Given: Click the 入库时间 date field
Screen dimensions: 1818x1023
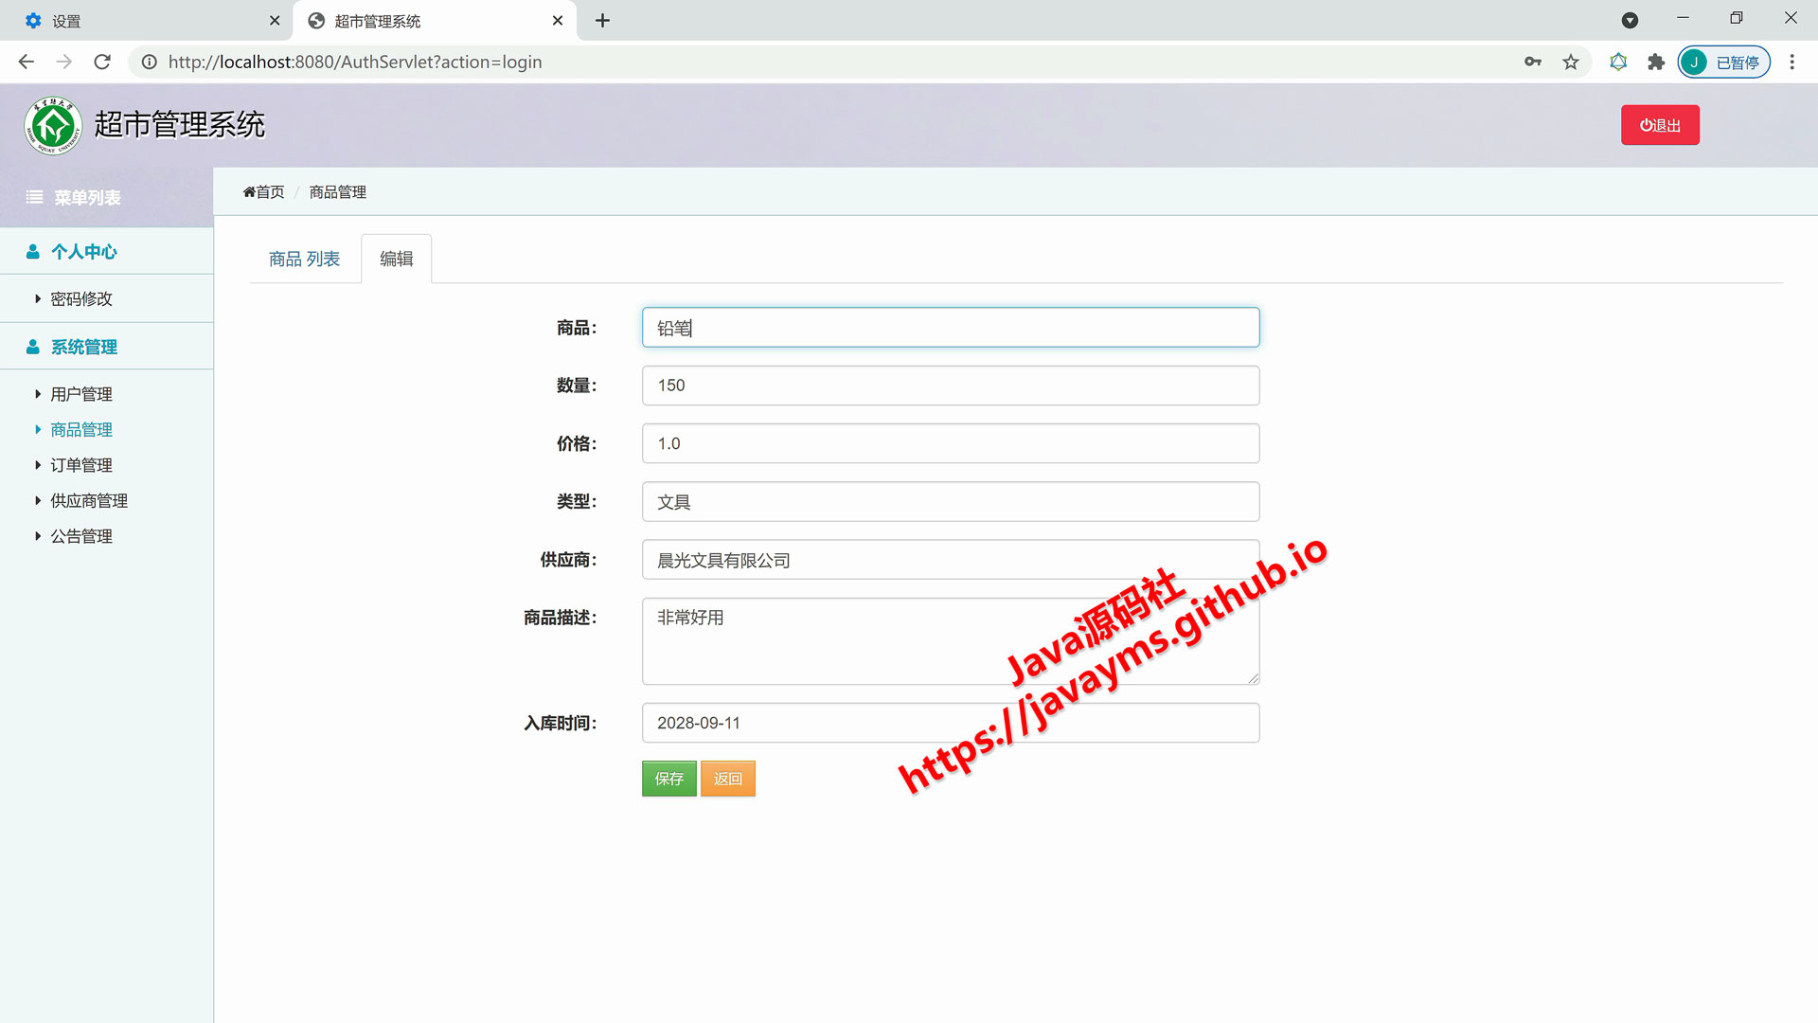Looking at the screenshot, I should (951, 723).
